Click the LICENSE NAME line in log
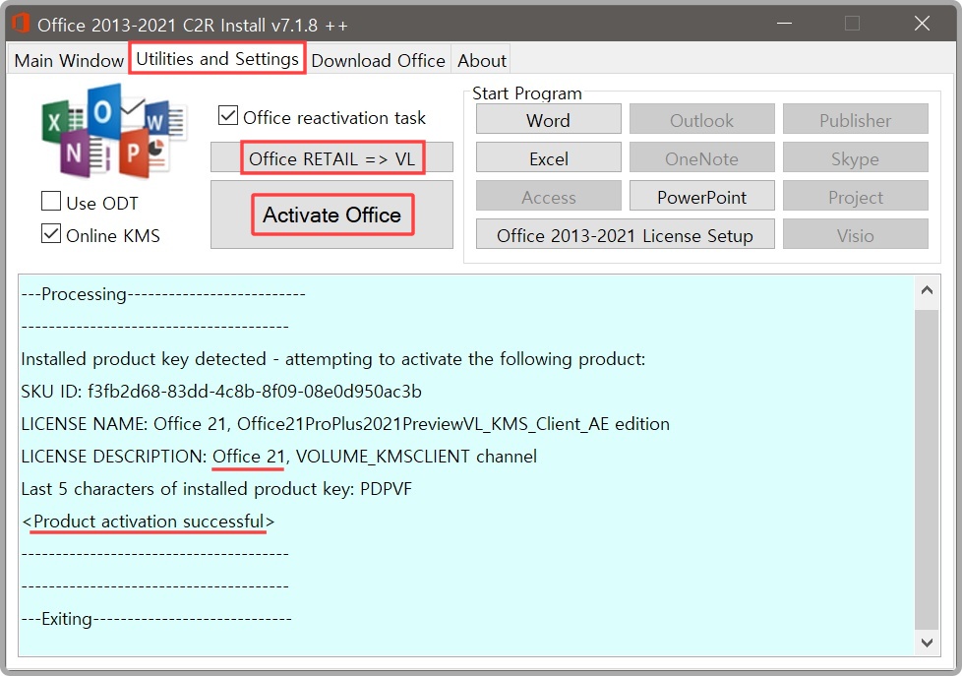Screen dimensions: 962x676 345,424
